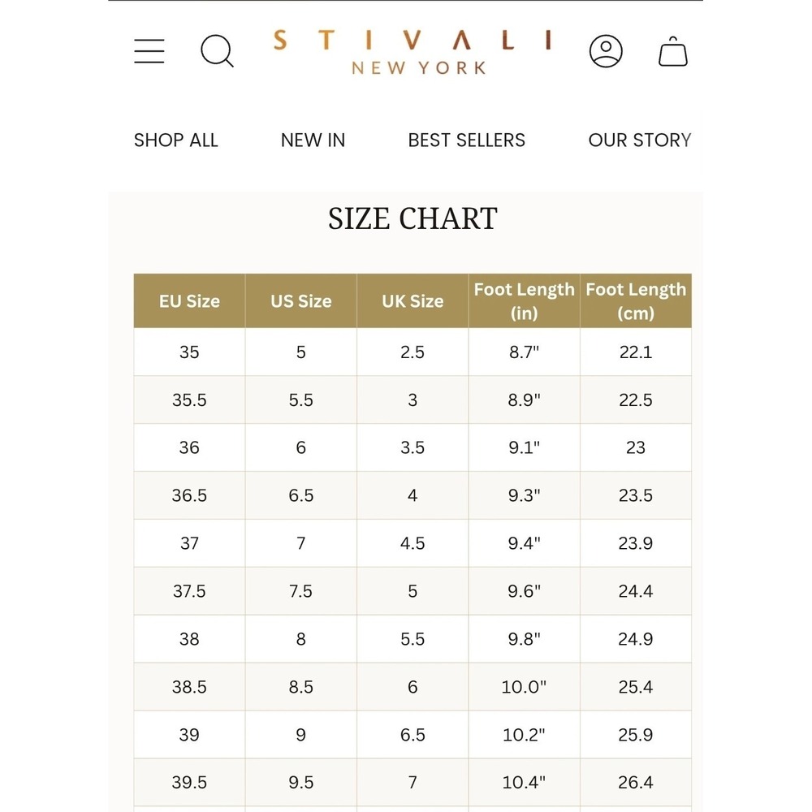Click the search magnifier icon
812x812 pixels.
217,50
